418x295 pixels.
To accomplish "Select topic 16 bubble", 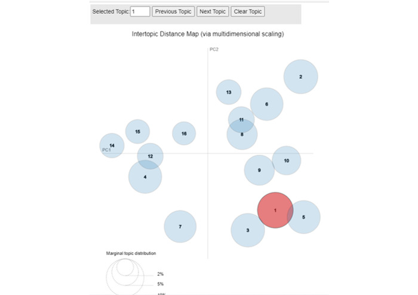I will tap(184, 134).
